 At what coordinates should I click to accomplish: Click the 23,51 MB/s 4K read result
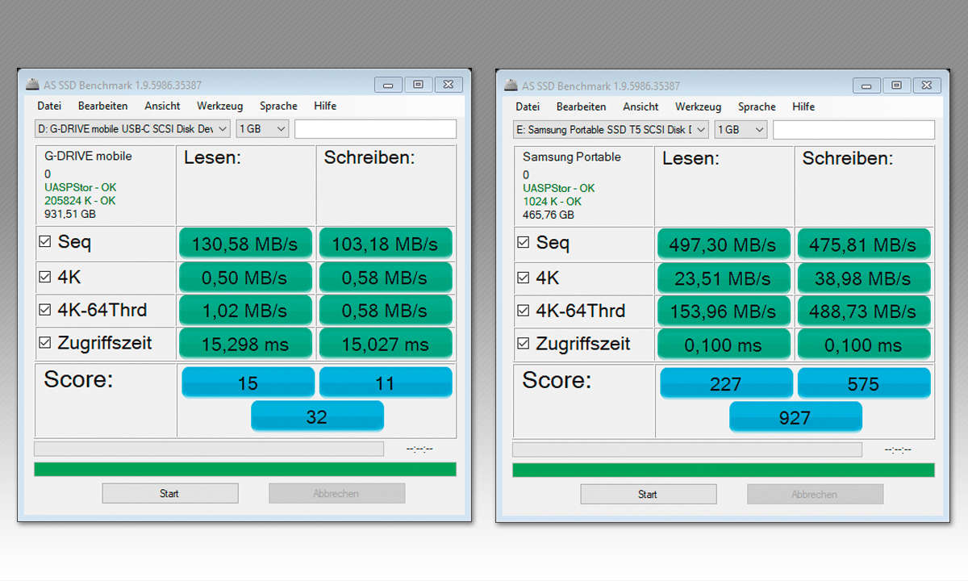724,278
